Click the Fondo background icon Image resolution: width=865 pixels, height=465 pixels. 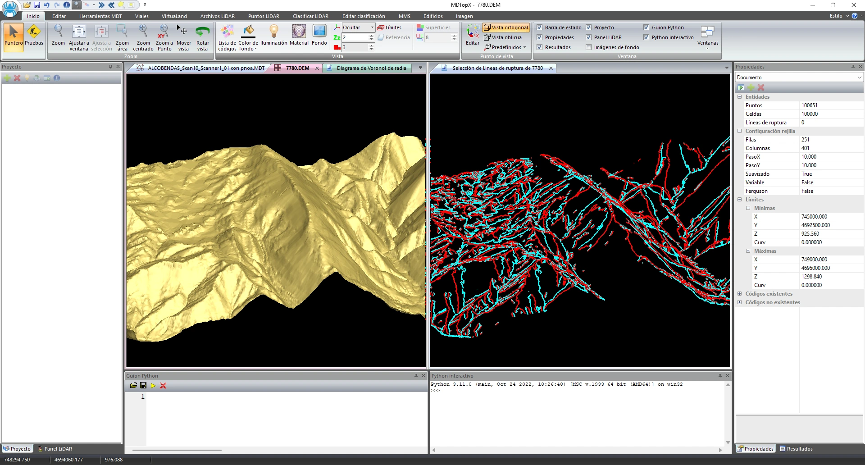tap(319, 36)
